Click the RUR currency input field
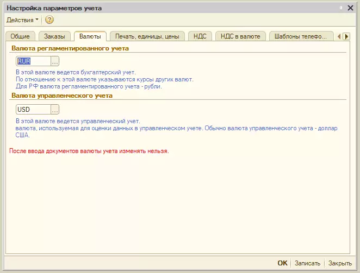The width and height of the screenshot is (360, 273). click(33, 61)
